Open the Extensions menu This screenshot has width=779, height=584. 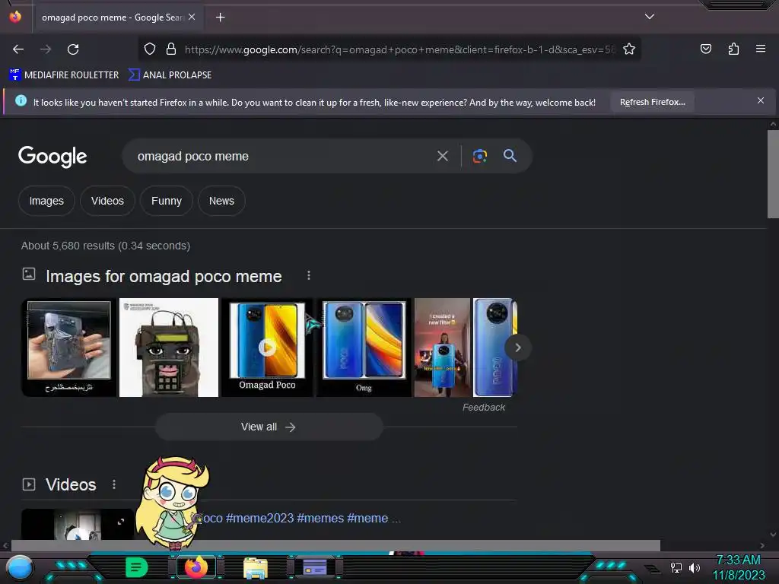click(733, 49)
